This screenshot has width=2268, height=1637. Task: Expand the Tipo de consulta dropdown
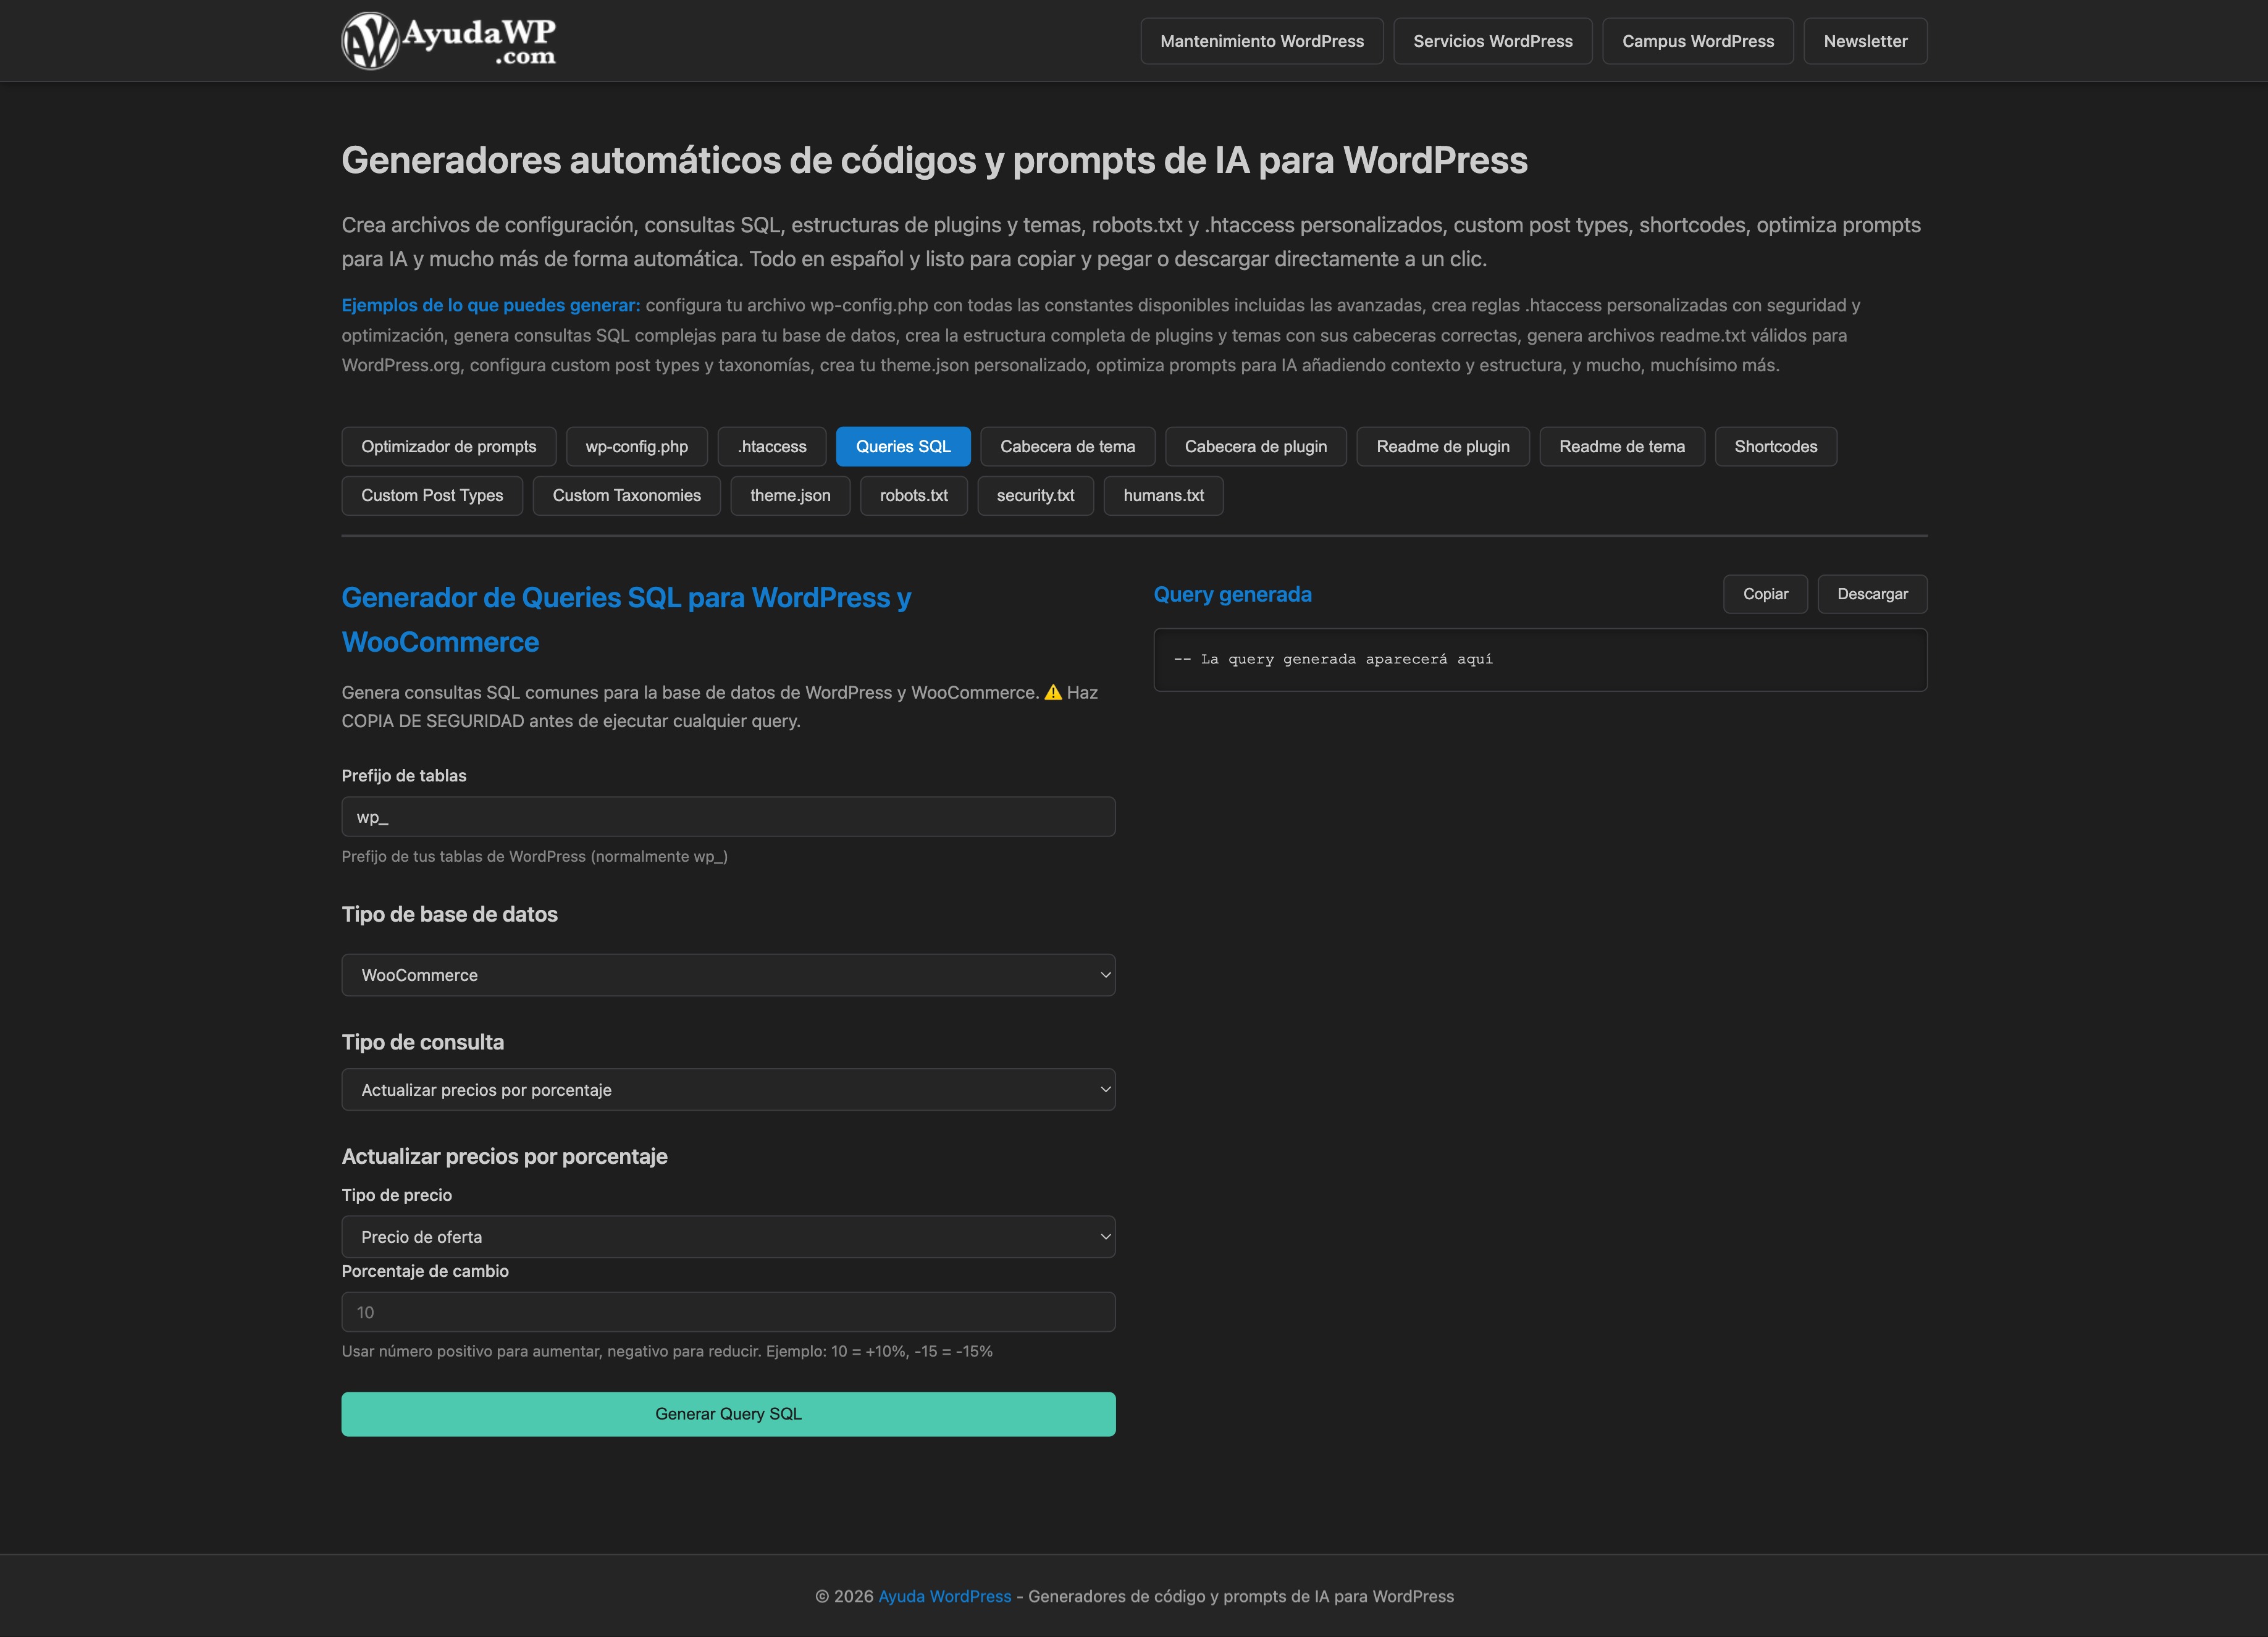[727, 1090]
